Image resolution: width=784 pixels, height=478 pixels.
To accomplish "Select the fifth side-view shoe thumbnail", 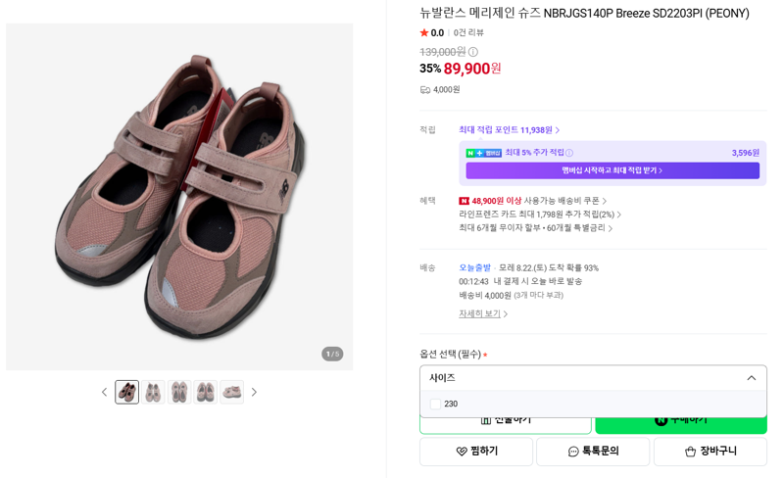I will [x=231, y=392].
